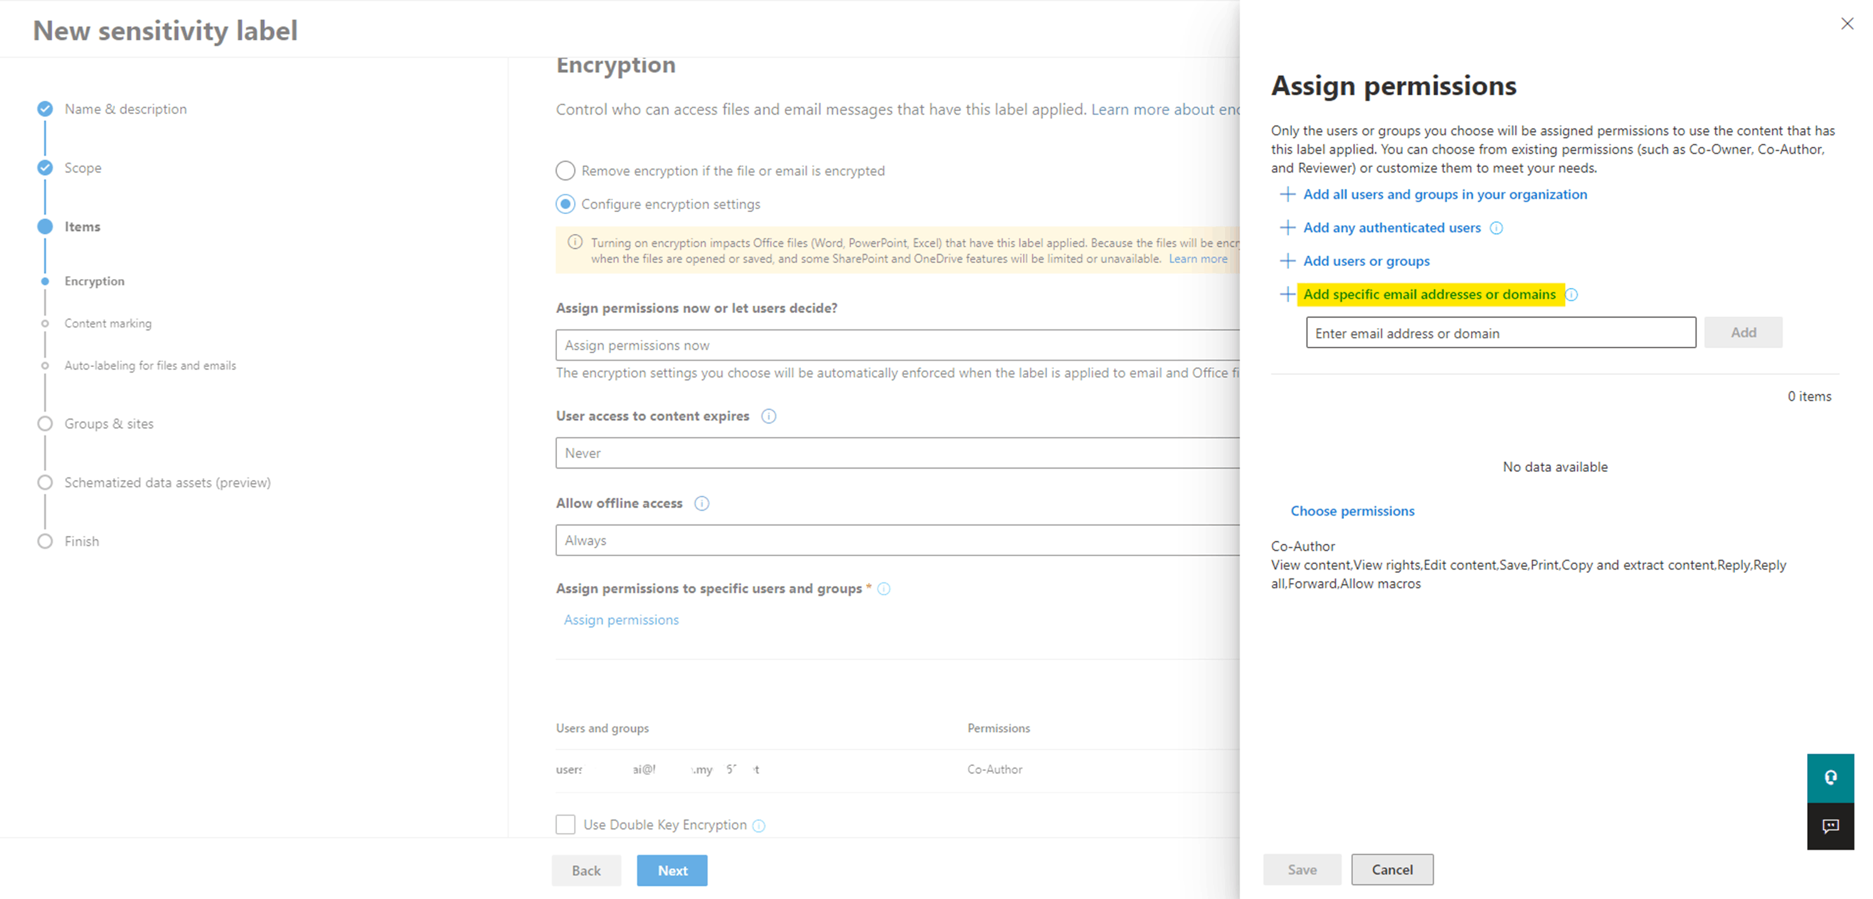1873x899 pixels.
Task: Open the Never expiration dropdown
Action: [898, 453]
